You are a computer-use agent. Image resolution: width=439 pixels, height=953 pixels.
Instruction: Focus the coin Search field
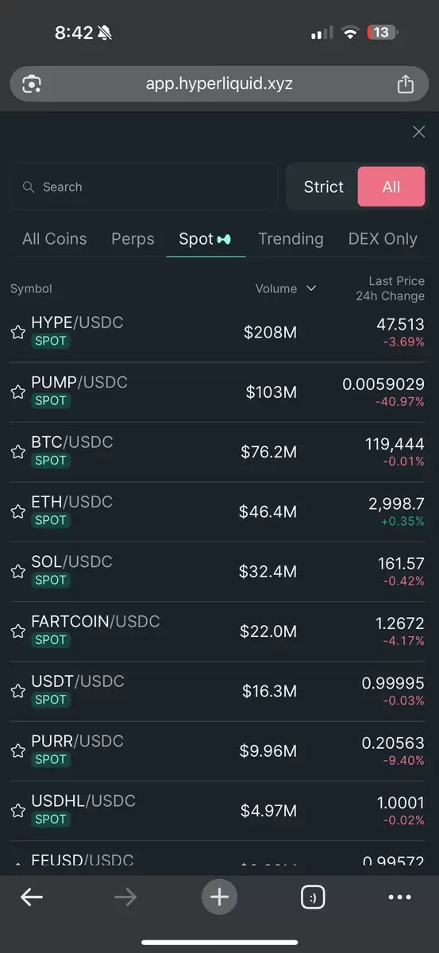[144, 187]
